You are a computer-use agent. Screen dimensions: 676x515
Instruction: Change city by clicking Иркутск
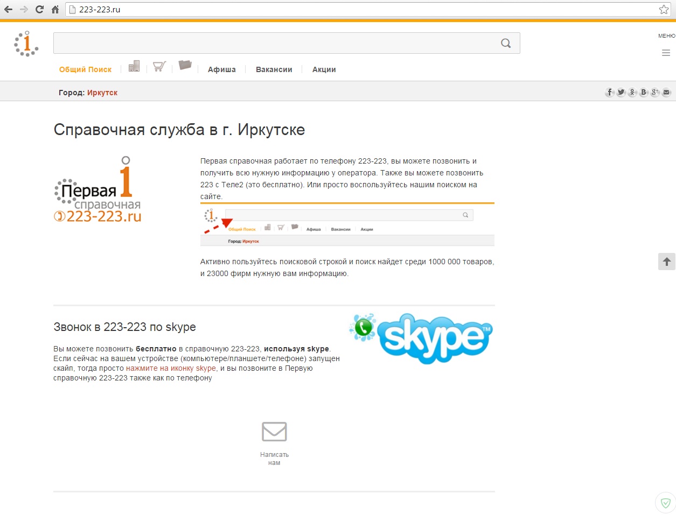102,93
